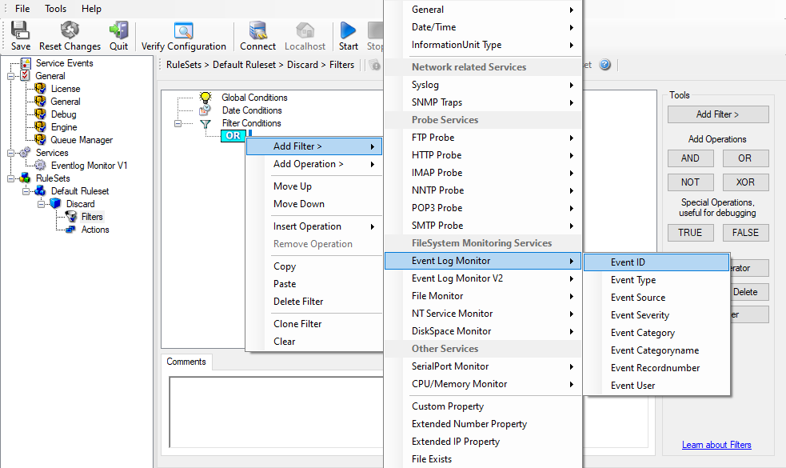Click the AND operation button
Image resolution: width=786 pixels, height=468 pixels.
coord(690,158)
